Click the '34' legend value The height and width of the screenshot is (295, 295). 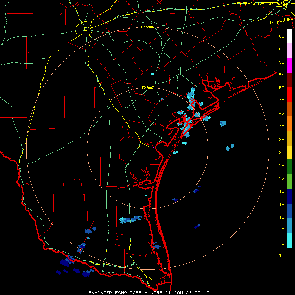pyautogui.click(x=282, y=140)
